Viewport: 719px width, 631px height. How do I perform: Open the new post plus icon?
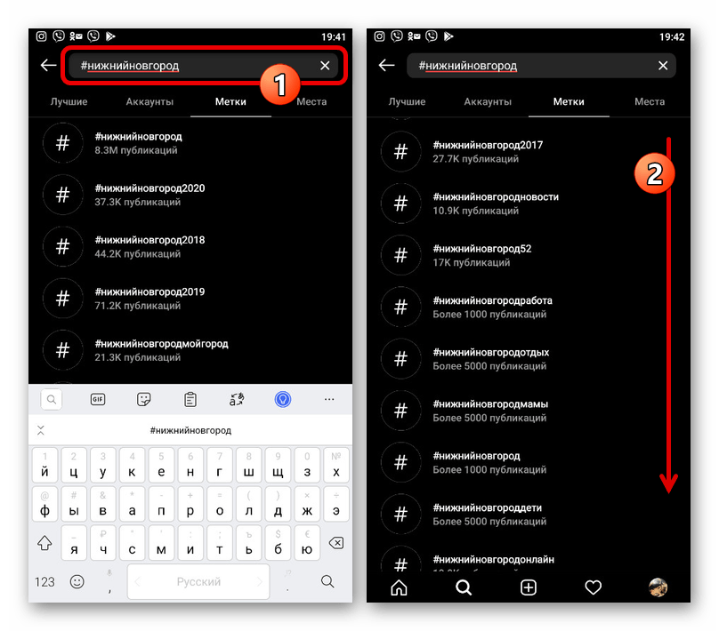529,587
